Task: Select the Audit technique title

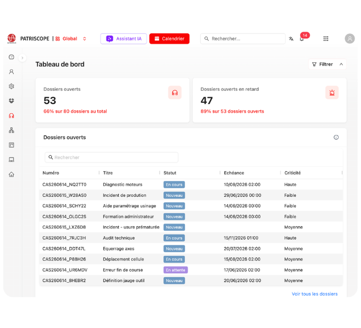Action: coord(119,238)
